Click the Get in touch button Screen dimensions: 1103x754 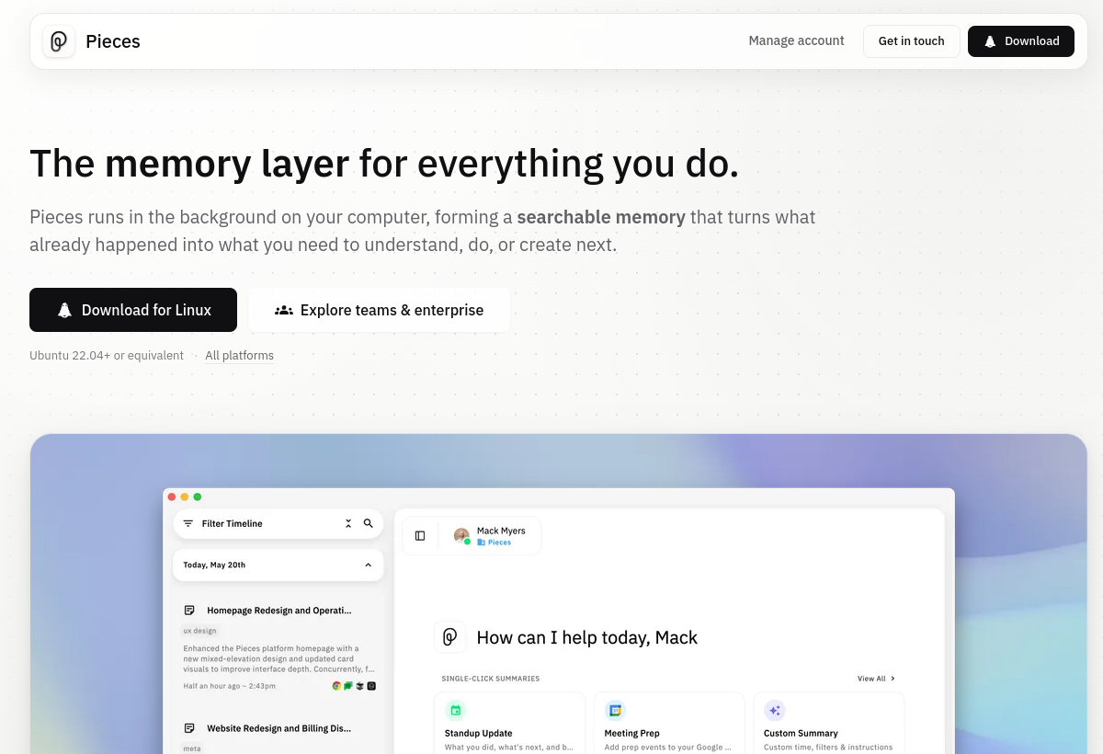point(911,41)
